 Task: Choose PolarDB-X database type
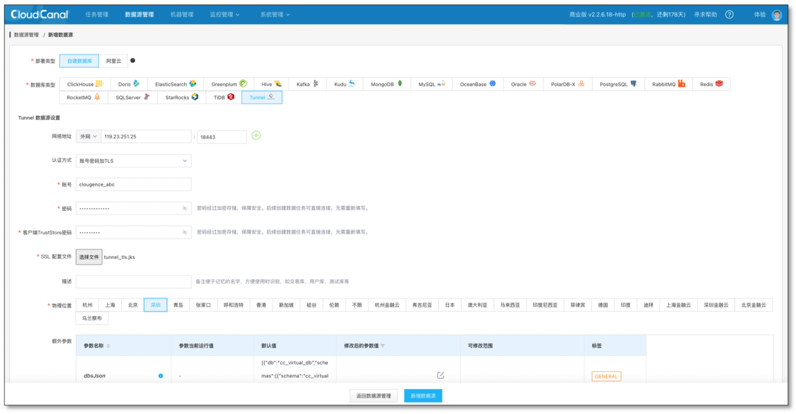pos(568,84)
